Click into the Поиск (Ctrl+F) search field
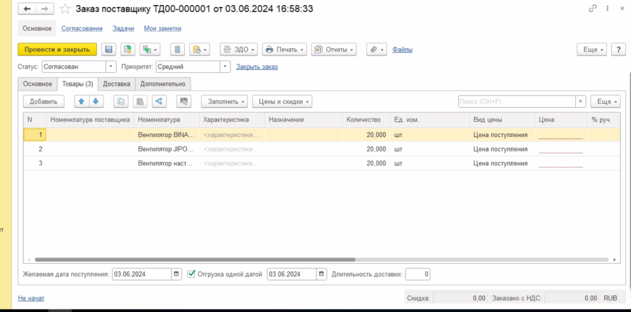Viewport: 631px width, 312px height. pyautogui.click(x=516, y=101)
